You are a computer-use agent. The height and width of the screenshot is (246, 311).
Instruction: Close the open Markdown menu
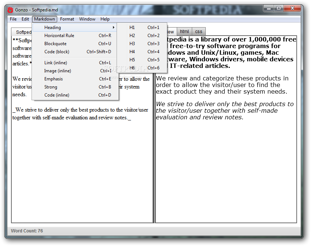(x=44, y=19)
